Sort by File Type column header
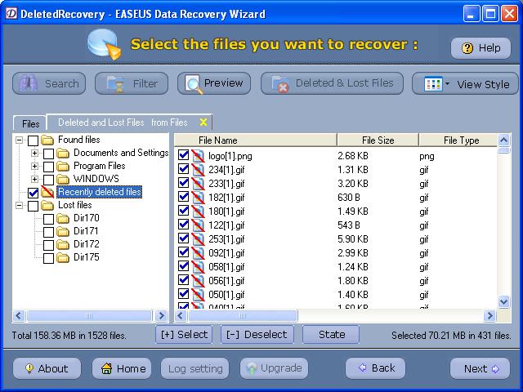This screenshot has height=392, width=523. (458, 140)
